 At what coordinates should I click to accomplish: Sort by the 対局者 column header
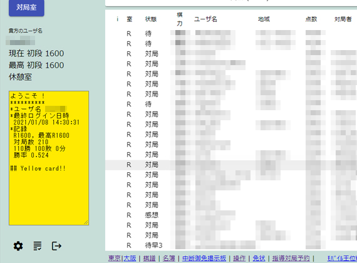(343, 19)
